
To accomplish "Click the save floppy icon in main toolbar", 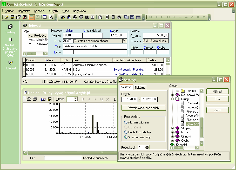I will pos(12,17).
